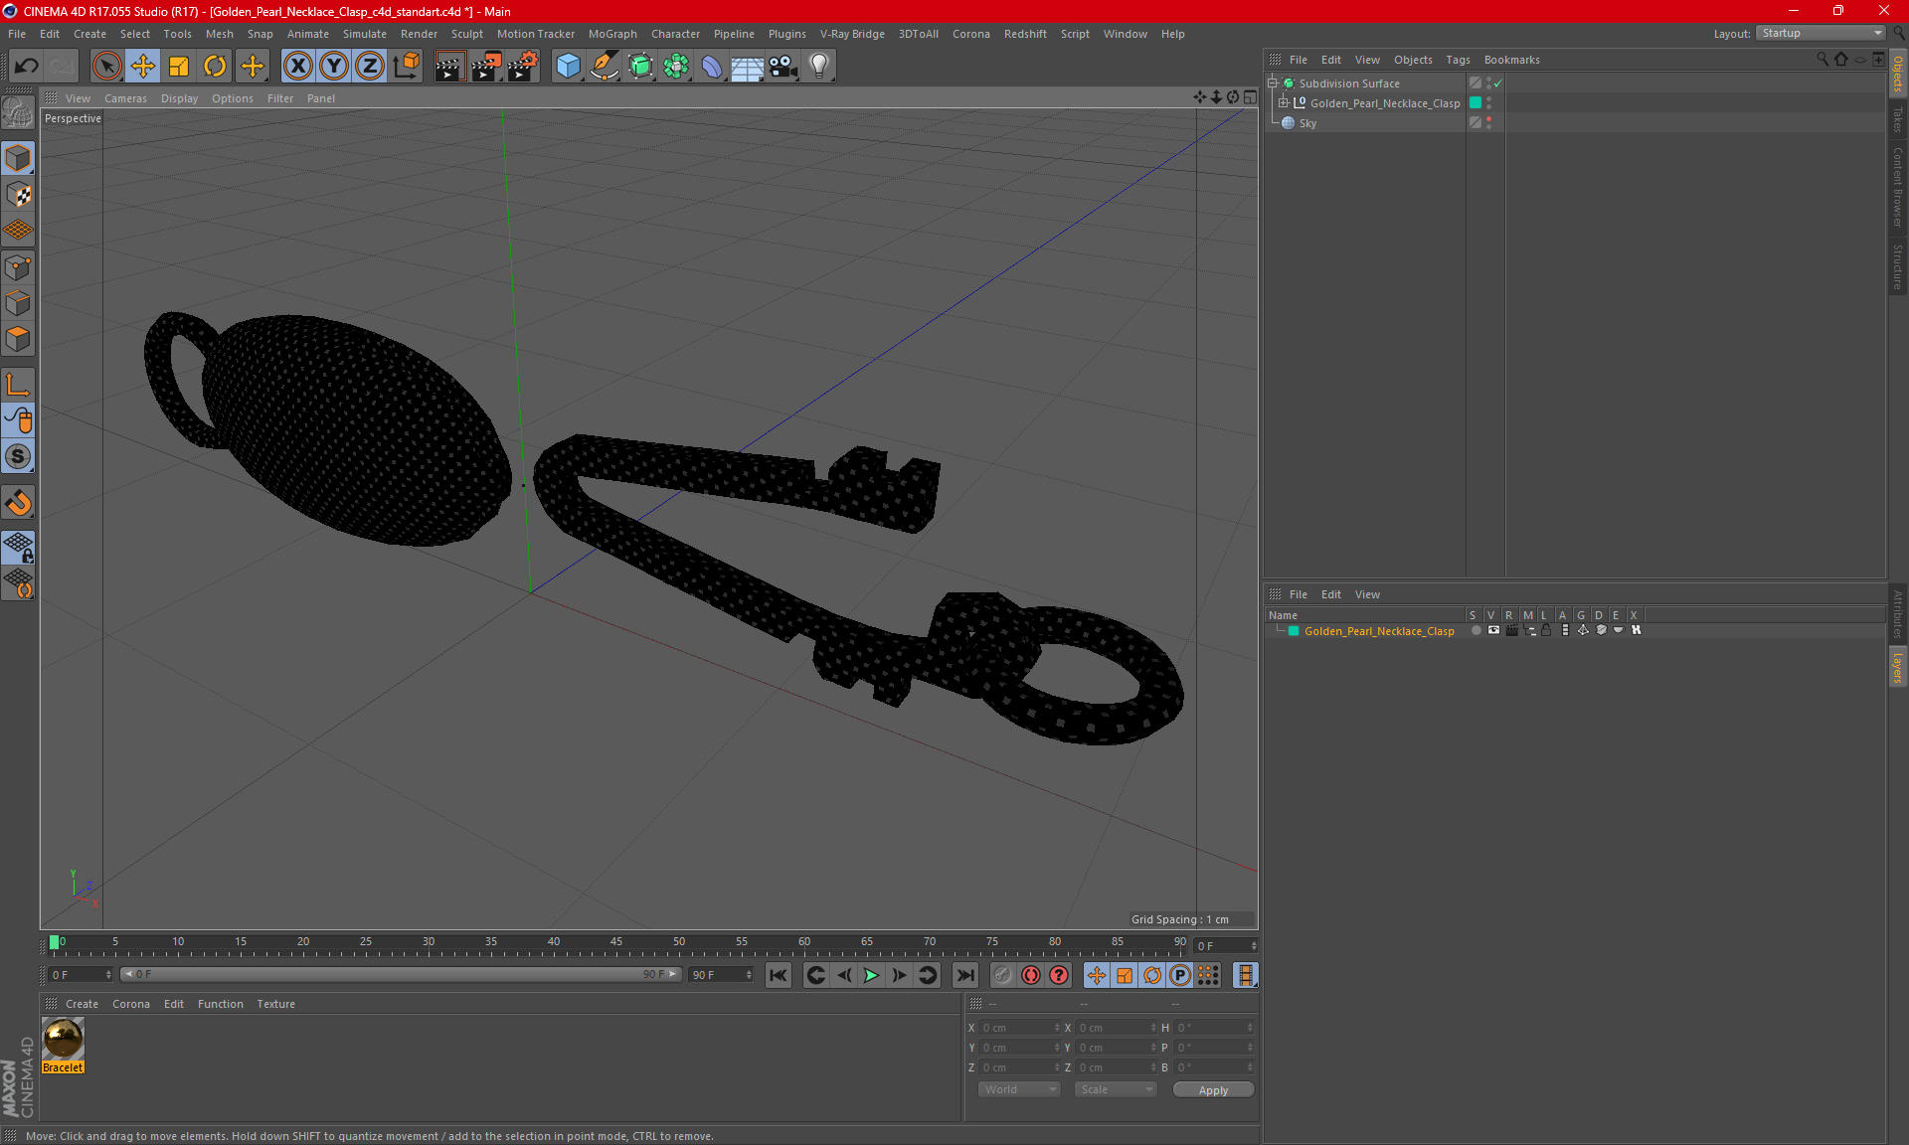Open the MoGraph menu
This screenshot has width=1909, height=1145.
(611, 34)
